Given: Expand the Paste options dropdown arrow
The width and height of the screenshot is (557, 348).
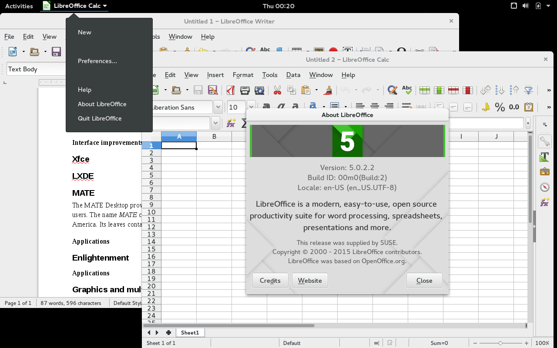Looking at the screenshot, I should (316, 90).
